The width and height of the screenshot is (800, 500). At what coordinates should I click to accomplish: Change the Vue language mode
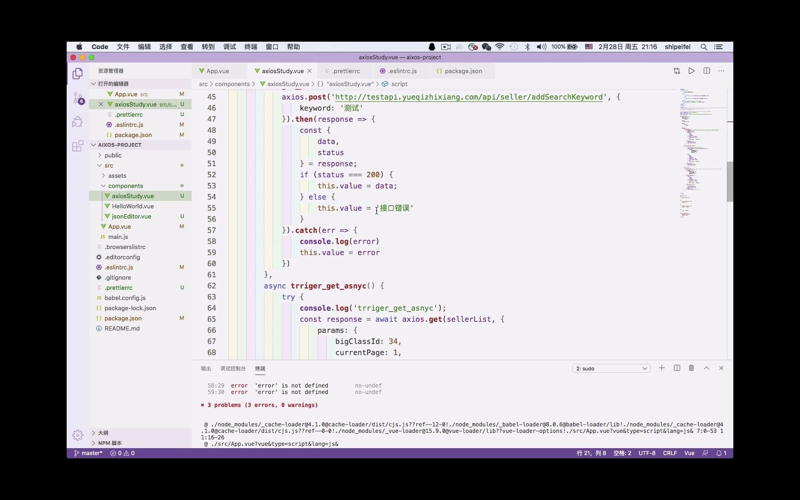click(689, 453)
